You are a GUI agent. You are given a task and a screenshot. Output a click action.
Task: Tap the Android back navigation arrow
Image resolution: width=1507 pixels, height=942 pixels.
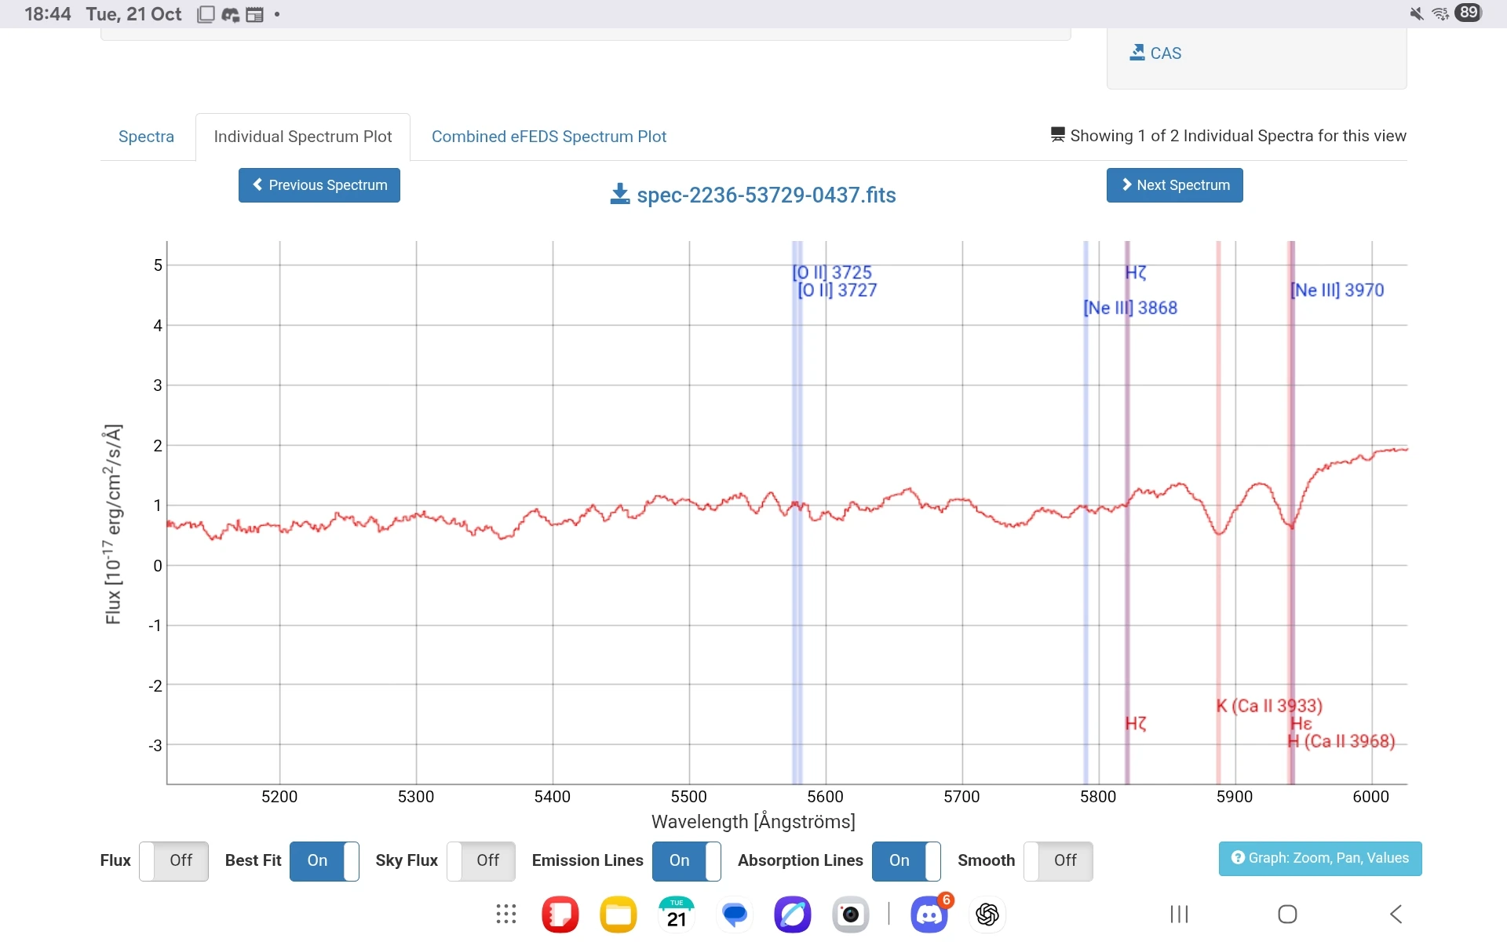click(1396, 914)
